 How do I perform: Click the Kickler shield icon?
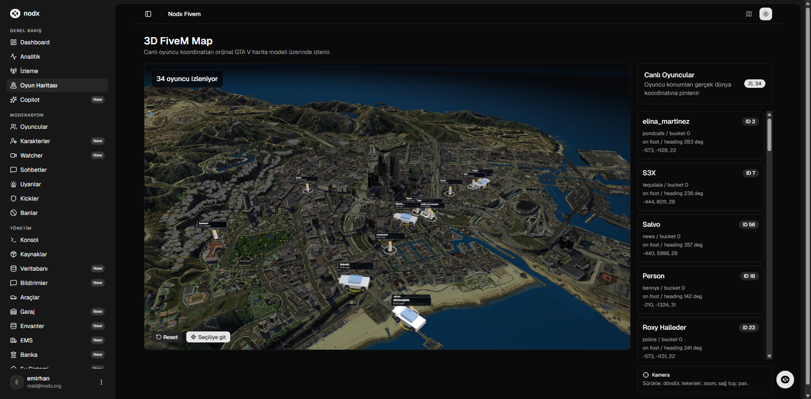pyautogui.click(x=14, y=198)
